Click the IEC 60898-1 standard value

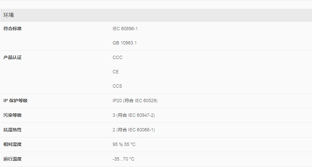point(125,29)
